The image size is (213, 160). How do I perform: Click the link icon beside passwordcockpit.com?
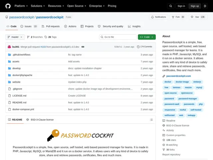(164, 76)
